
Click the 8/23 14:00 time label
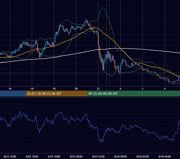[10, 156]
